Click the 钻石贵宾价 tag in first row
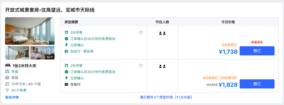The width and height of the screenshot is (284, 105). coord(229,45)
